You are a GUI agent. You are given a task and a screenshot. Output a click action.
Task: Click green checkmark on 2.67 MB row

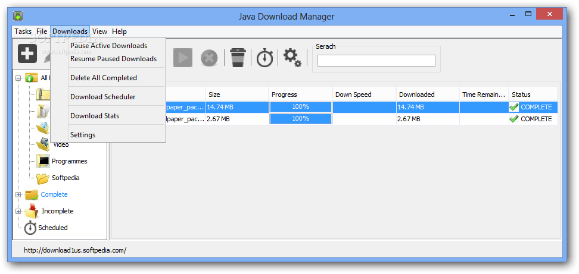(x=514, y=119)
